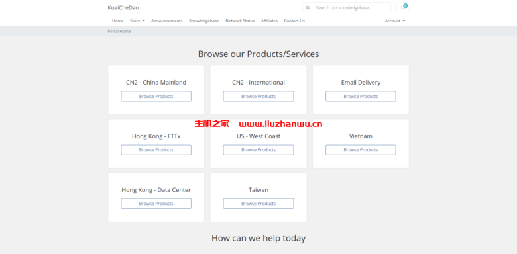Browse Products for Hong Kong - FTTx
The image size is (517, 254).
[156, 150]
